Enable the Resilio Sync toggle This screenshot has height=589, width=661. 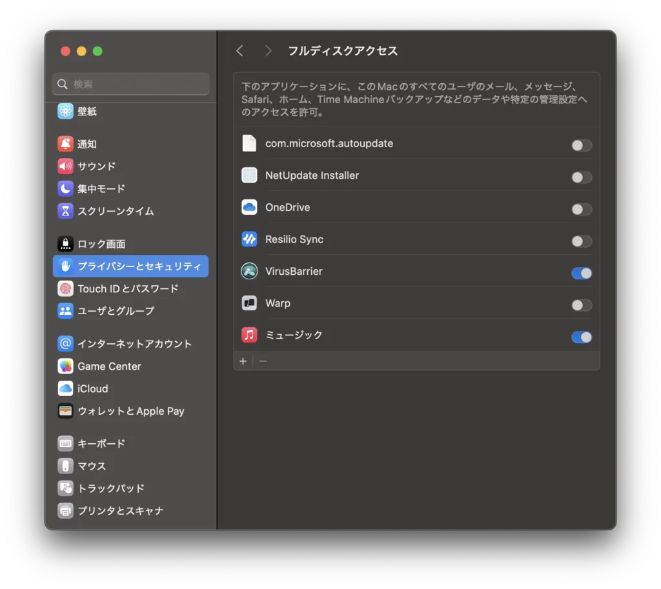coord(582,241)
